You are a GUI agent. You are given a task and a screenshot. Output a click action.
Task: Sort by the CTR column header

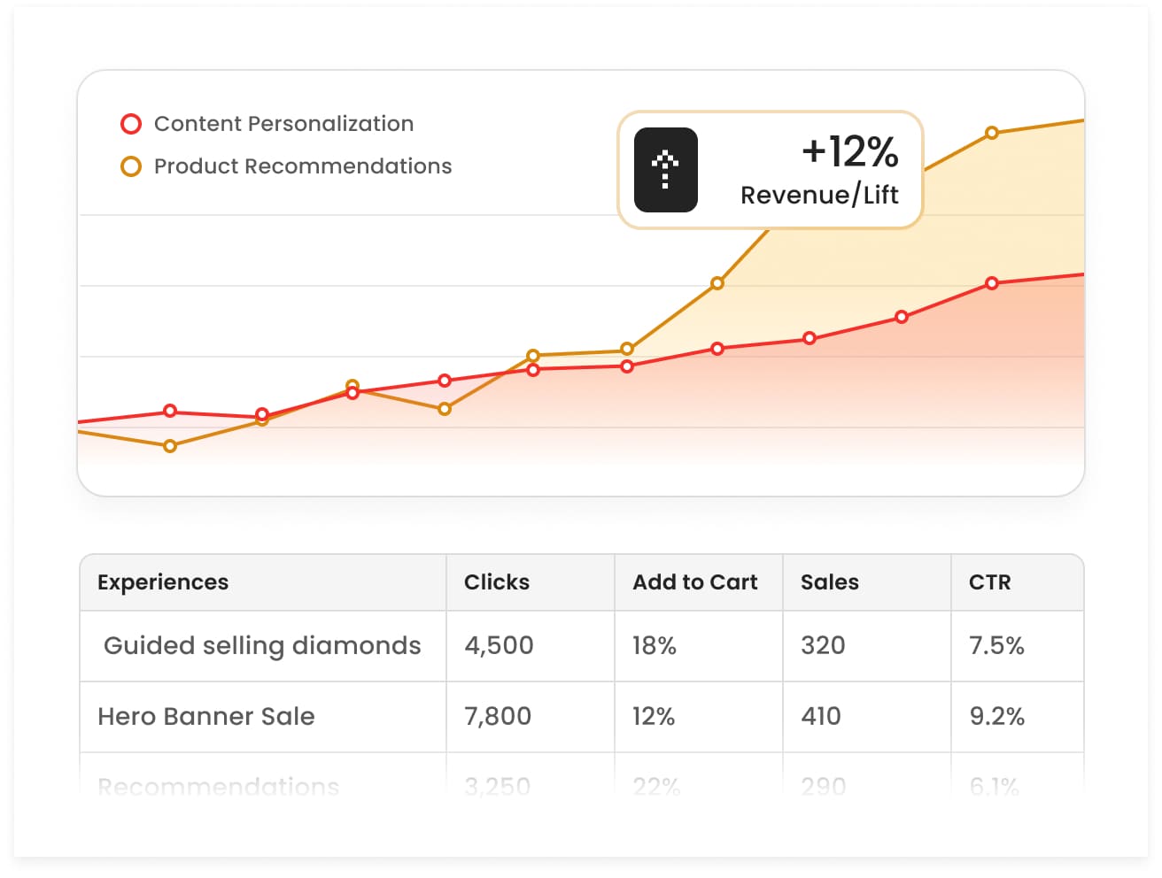[x=990, y=582]
